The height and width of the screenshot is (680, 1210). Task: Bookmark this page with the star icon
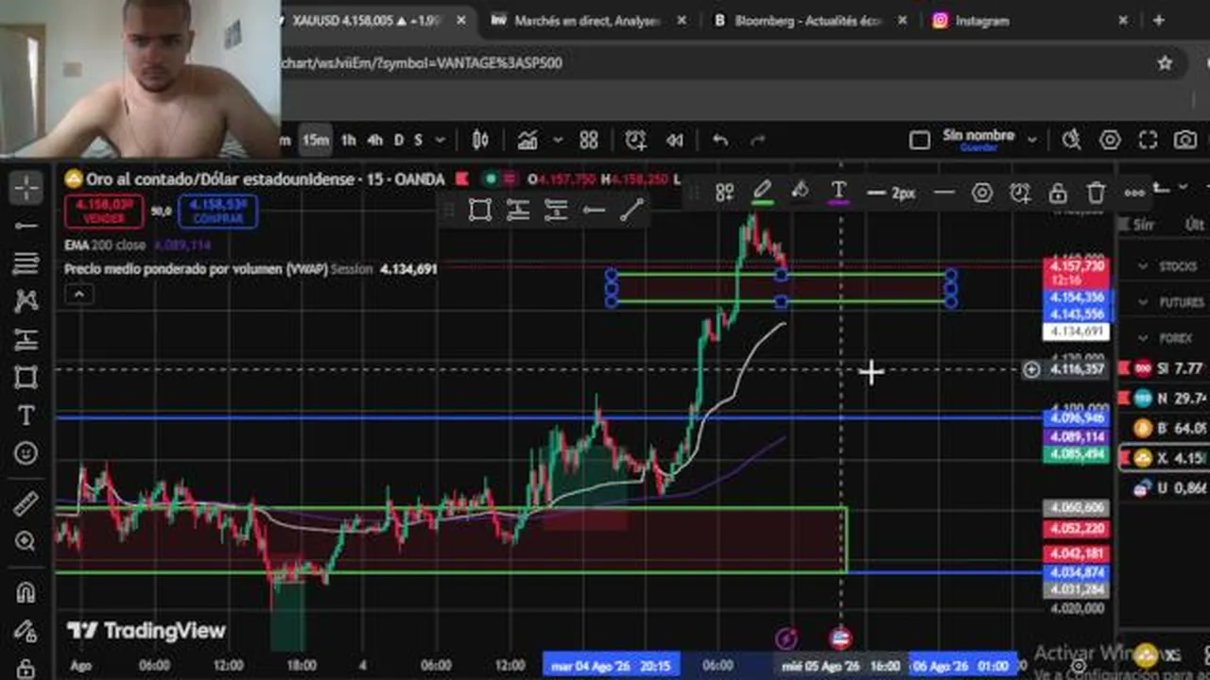click(x=1165, y=63)
